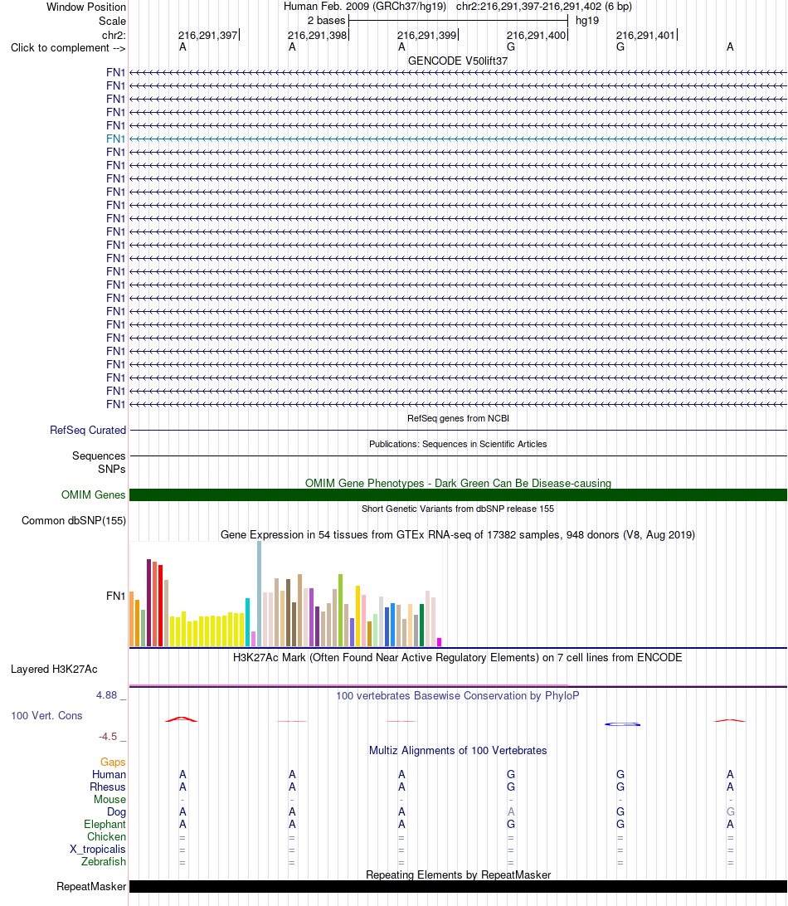The width and height of the screenshot is (788, 906).
Task: Click the Human species alignment label
Action: coord(109,774)
